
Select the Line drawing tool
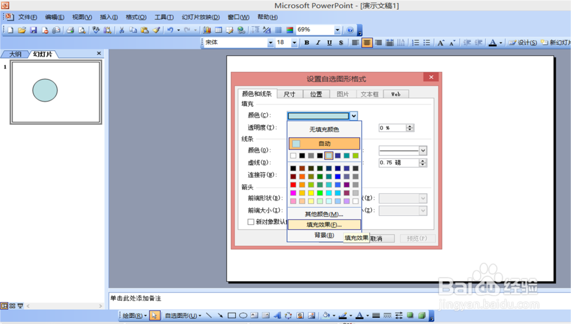tap(208, 315)
